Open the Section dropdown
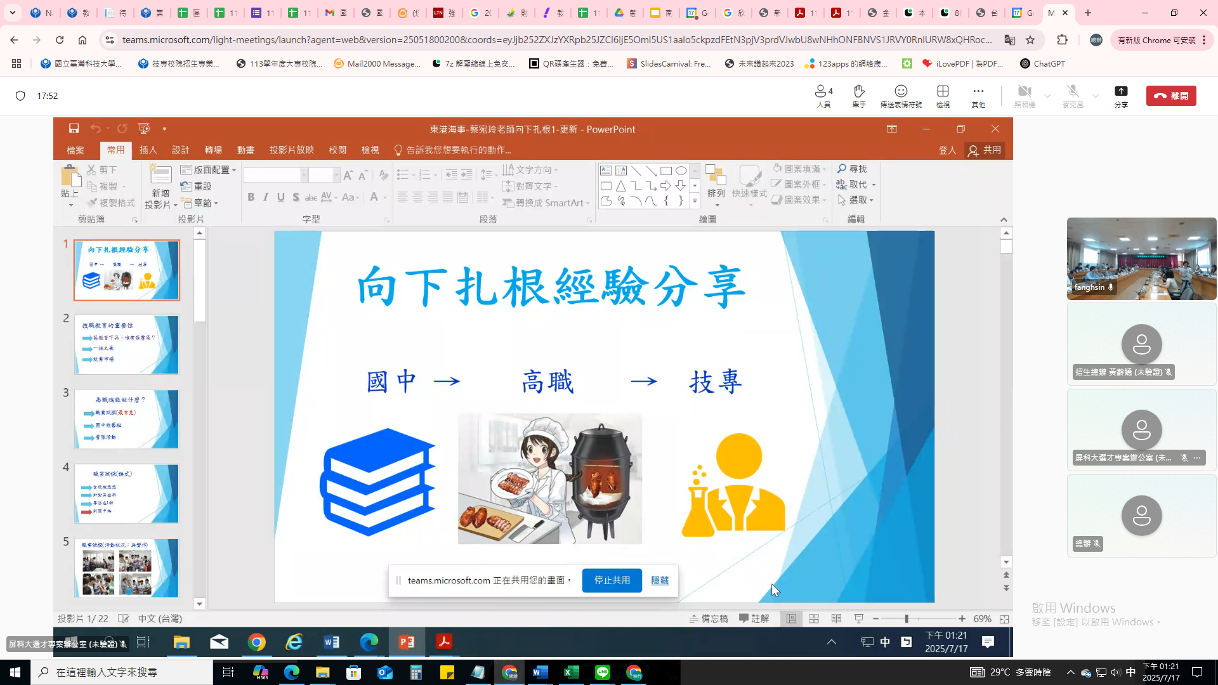 [x=199, y=203]
